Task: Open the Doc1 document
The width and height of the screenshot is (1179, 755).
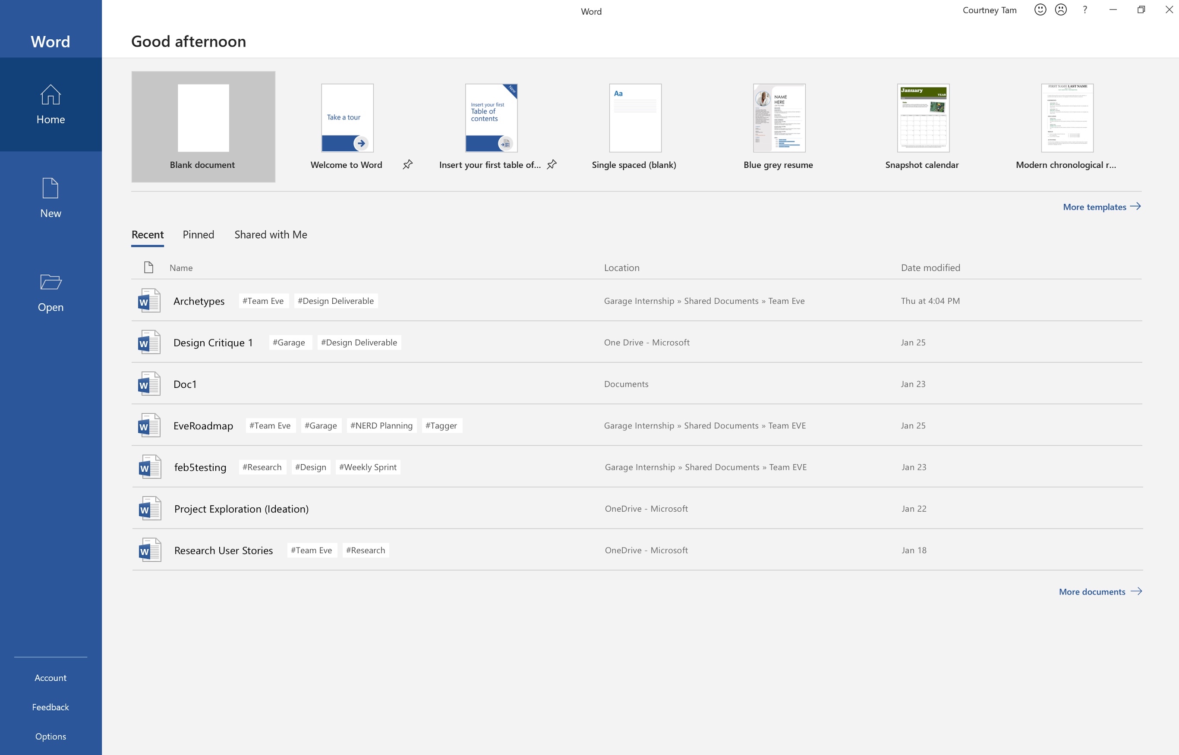Action: [185, 384]
